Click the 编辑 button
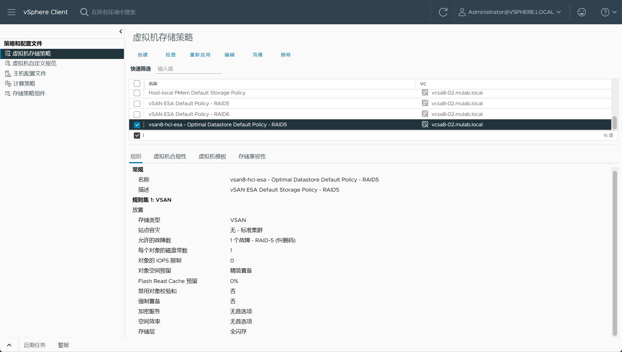 tap(230, 55)
